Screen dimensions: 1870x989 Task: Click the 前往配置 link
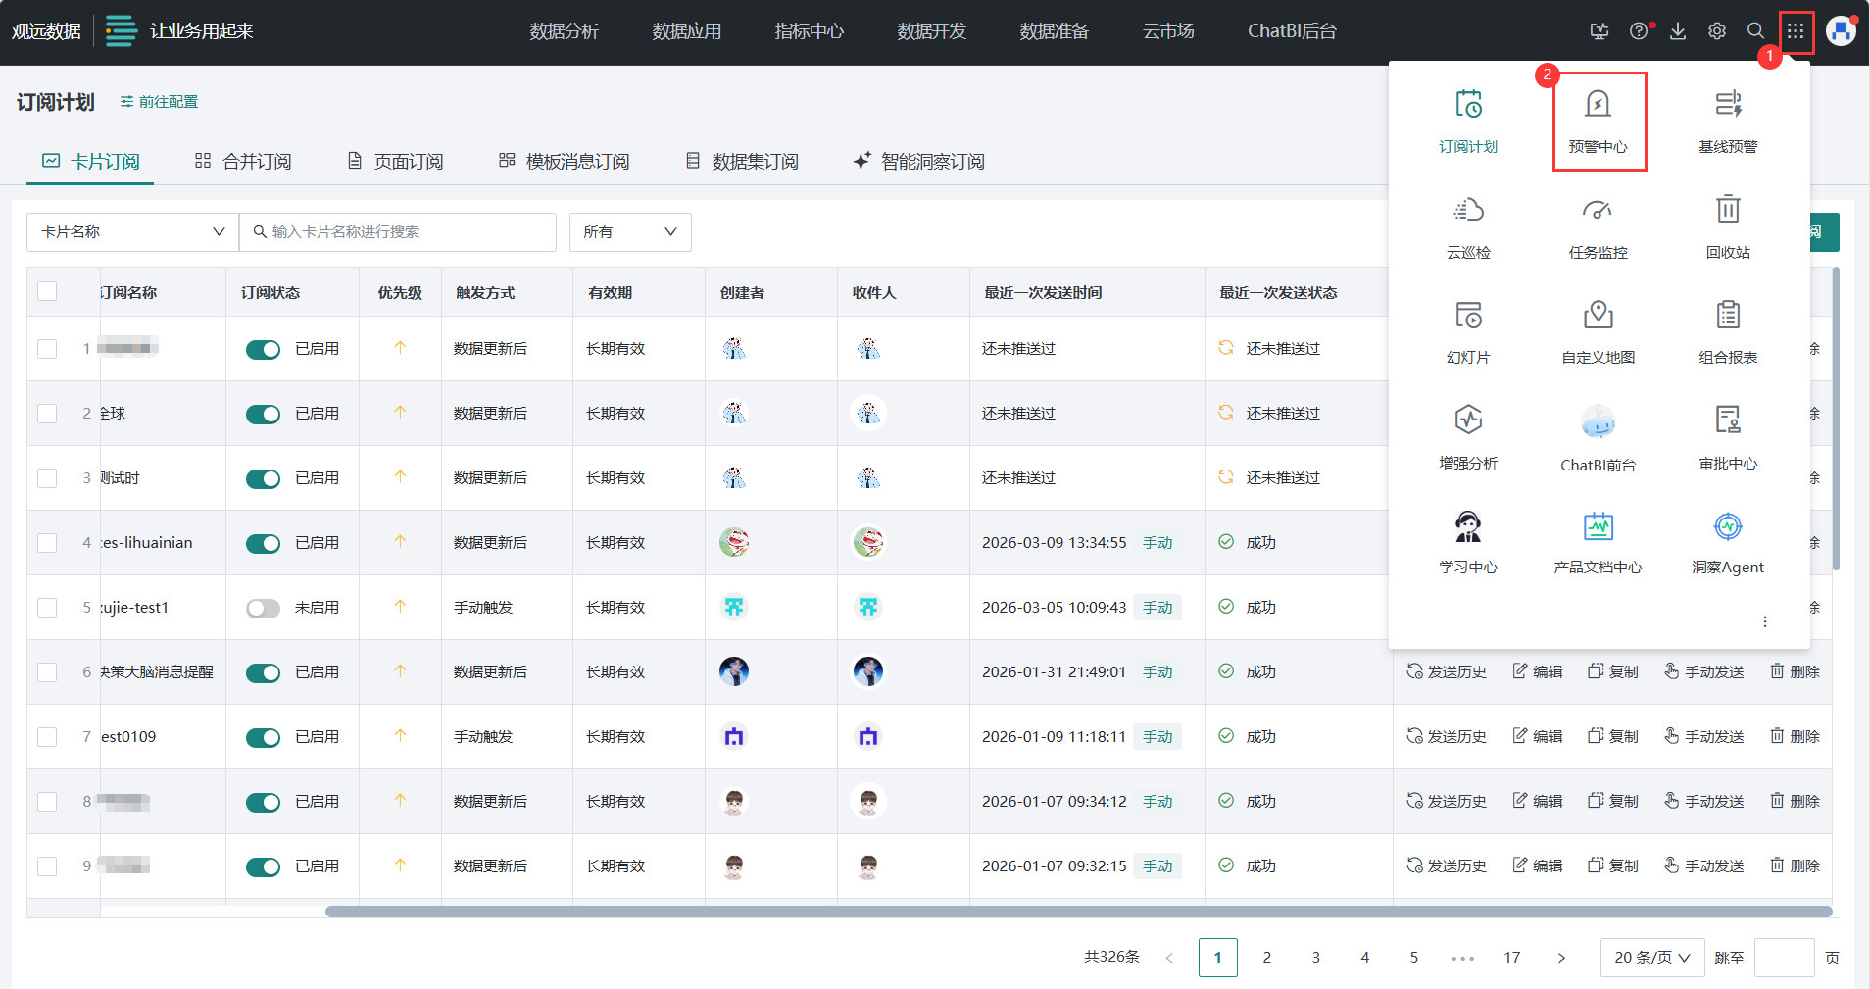(x=159, y=102)
